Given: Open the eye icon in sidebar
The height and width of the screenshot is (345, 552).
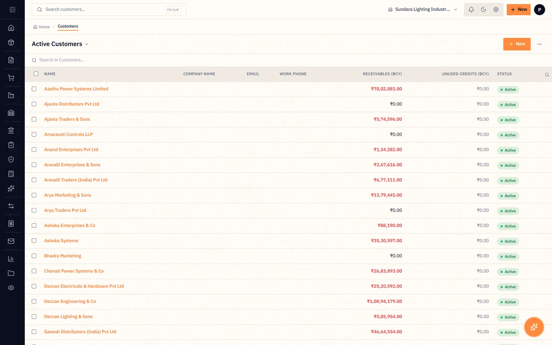Looking at the screenshot, I should click(x=11, y=288).
